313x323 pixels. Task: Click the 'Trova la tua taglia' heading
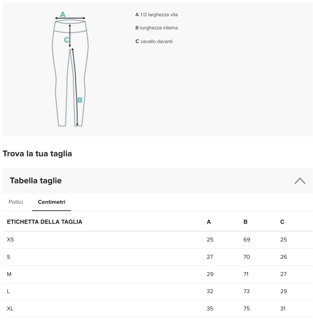37,154
